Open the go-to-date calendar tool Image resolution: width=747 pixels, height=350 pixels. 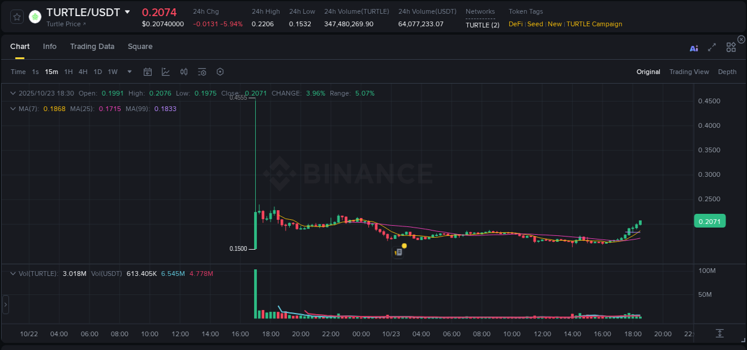click(x=148, y=72)
